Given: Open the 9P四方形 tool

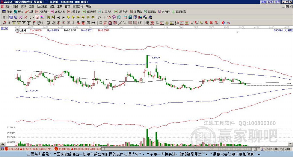Looking at the screenshot, I should (x=58, y=11).
